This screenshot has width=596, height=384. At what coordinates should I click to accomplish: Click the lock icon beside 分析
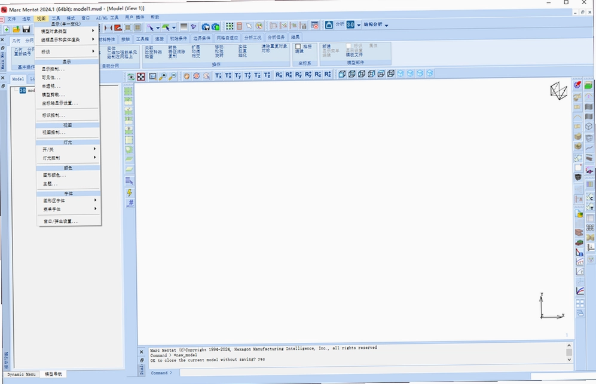pos(329,24)
